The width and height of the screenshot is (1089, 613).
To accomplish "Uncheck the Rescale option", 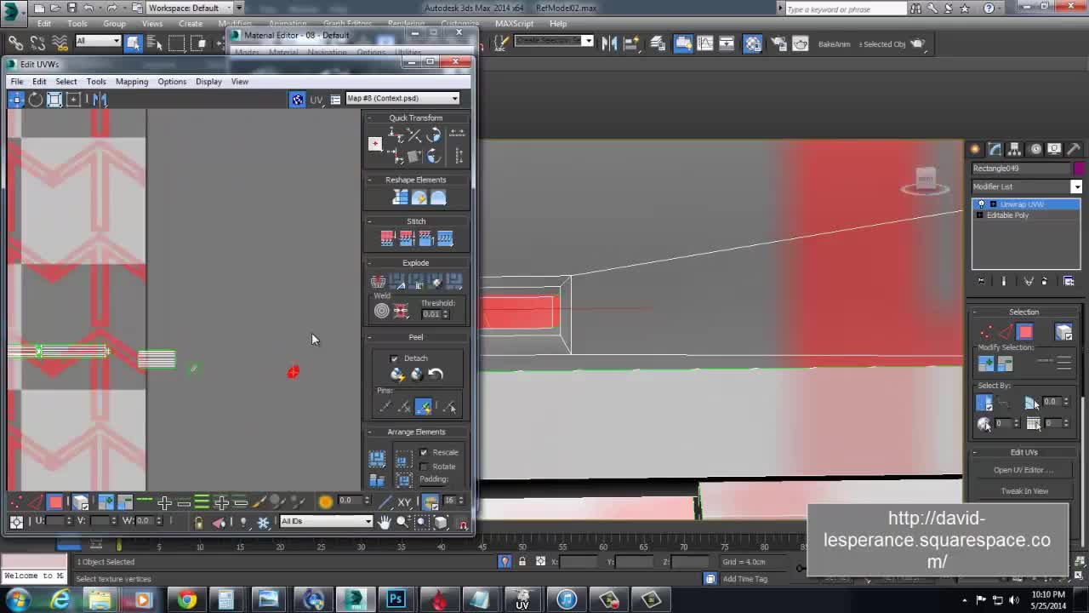I will 424,452.
